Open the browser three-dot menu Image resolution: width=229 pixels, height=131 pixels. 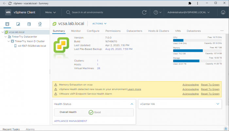tap(198, 3)
